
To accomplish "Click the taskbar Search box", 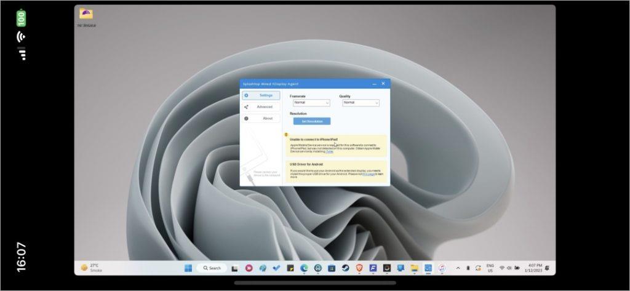I will 212,268.
